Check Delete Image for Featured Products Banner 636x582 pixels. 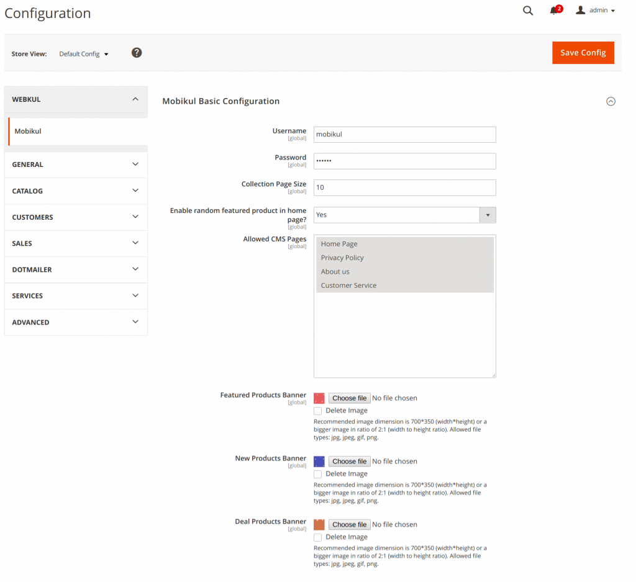tap(318, 411)
